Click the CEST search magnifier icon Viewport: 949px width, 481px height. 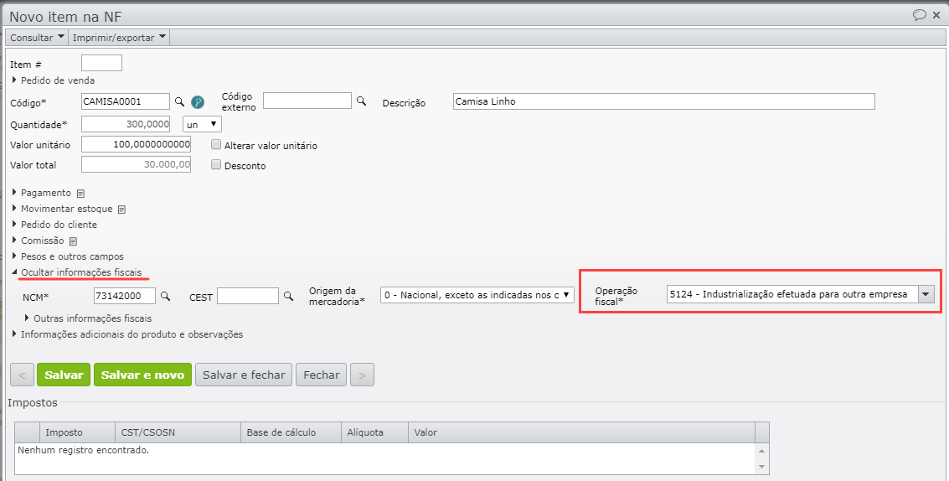coord(289,297)
